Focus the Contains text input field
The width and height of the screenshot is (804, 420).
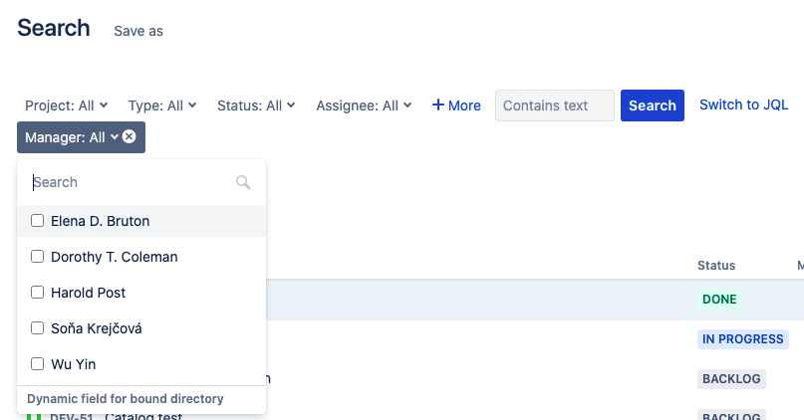point(554,105)
